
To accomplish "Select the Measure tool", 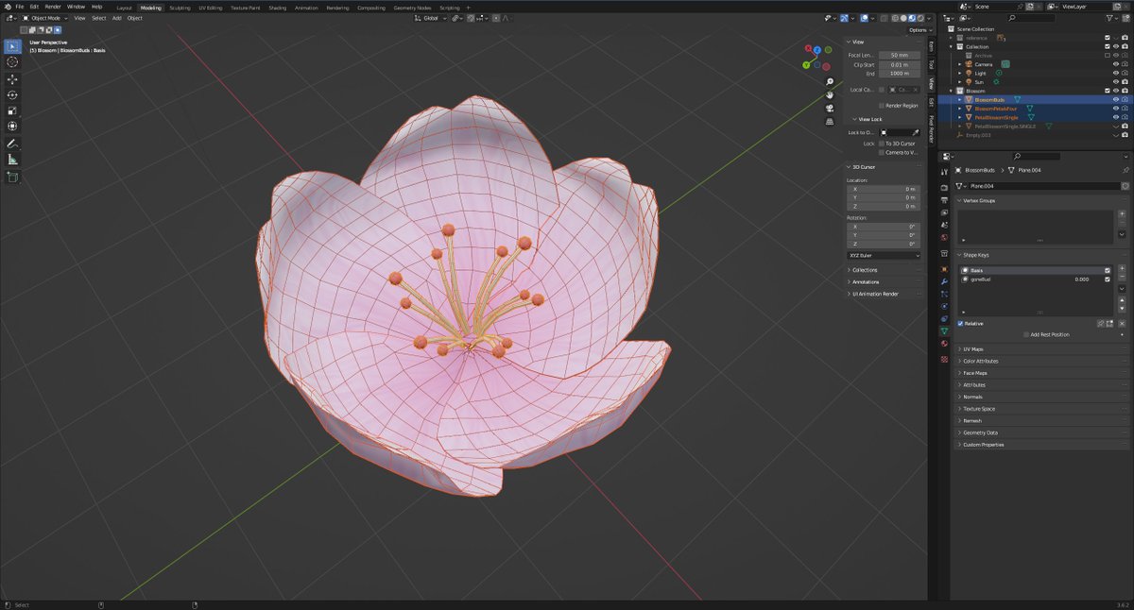I will (x=12, y=160).
